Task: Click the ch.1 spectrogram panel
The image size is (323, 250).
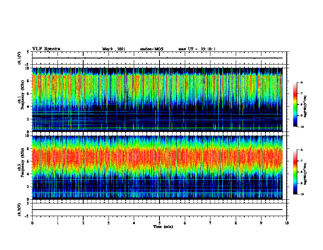Action: 157,100
